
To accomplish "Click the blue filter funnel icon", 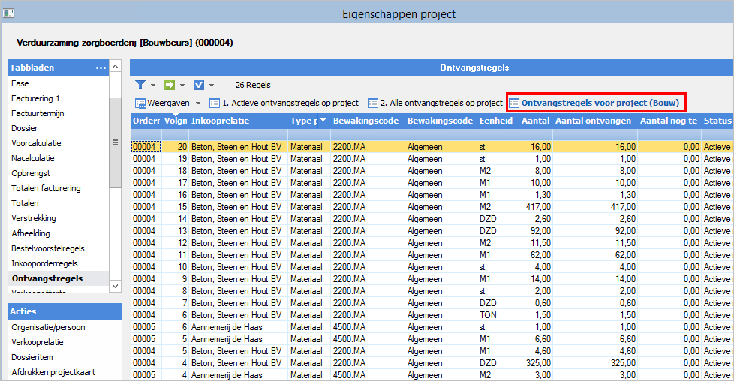I will click(140, 85).
